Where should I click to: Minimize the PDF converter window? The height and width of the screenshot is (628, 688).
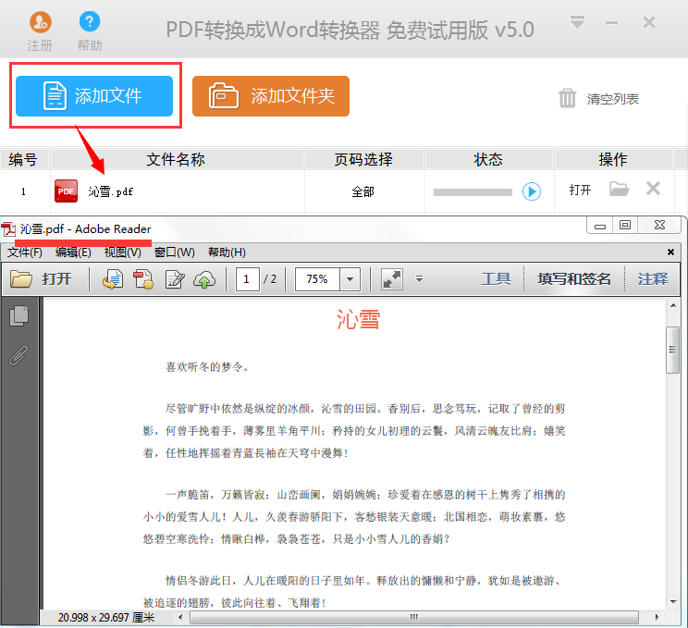coord(611,23)
